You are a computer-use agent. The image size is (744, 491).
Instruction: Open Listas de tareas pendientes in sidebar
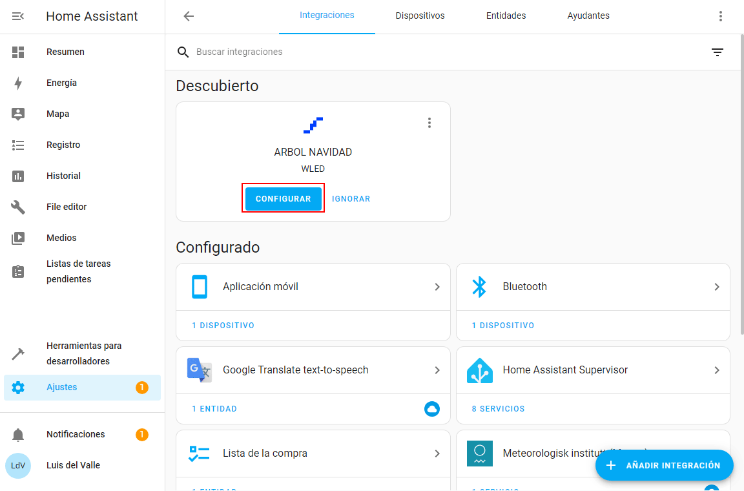click(x=82, y=271)
